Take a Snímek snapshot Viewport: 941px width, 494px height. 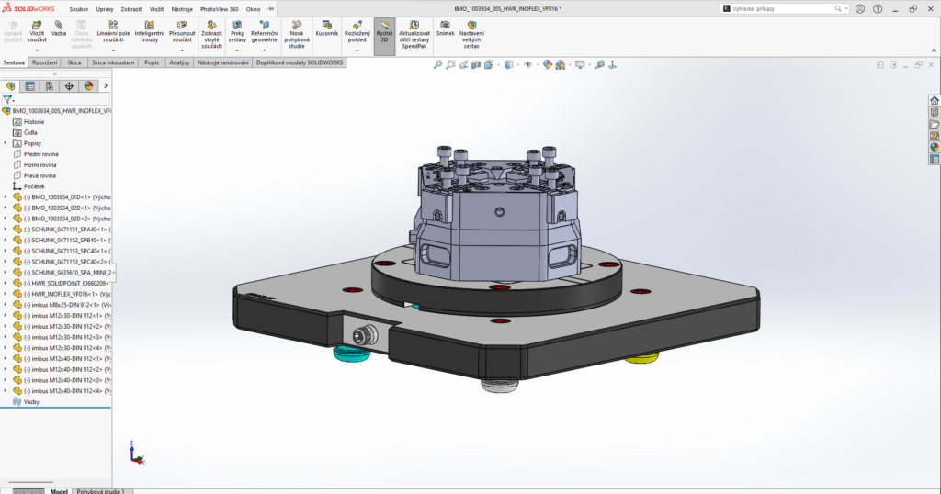click(446, 28)
